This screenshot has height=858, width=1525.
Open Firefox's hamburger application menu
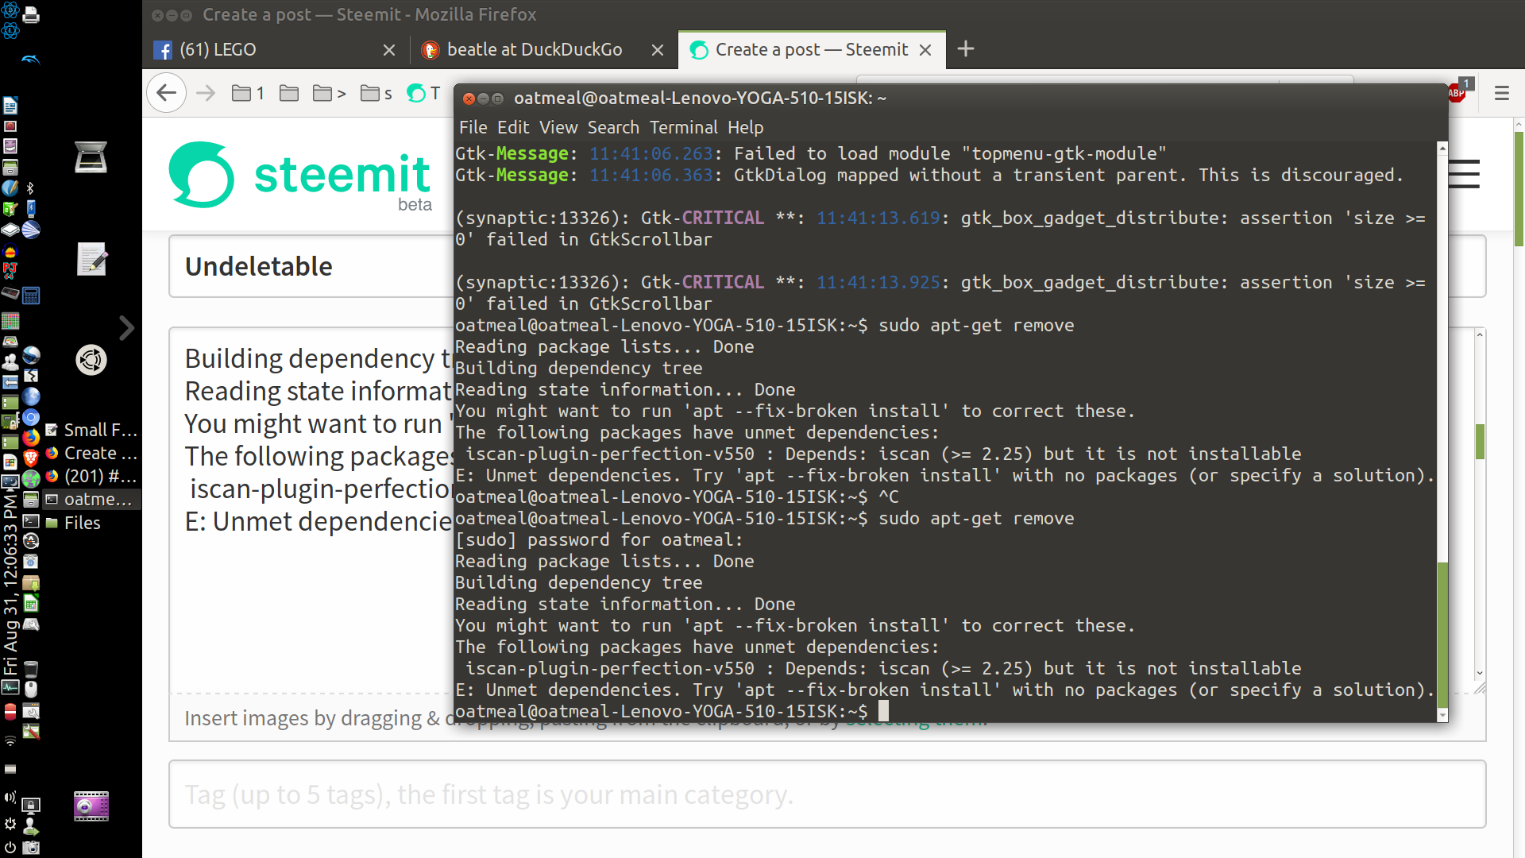pyautogui.click(x=1501, y=93)
